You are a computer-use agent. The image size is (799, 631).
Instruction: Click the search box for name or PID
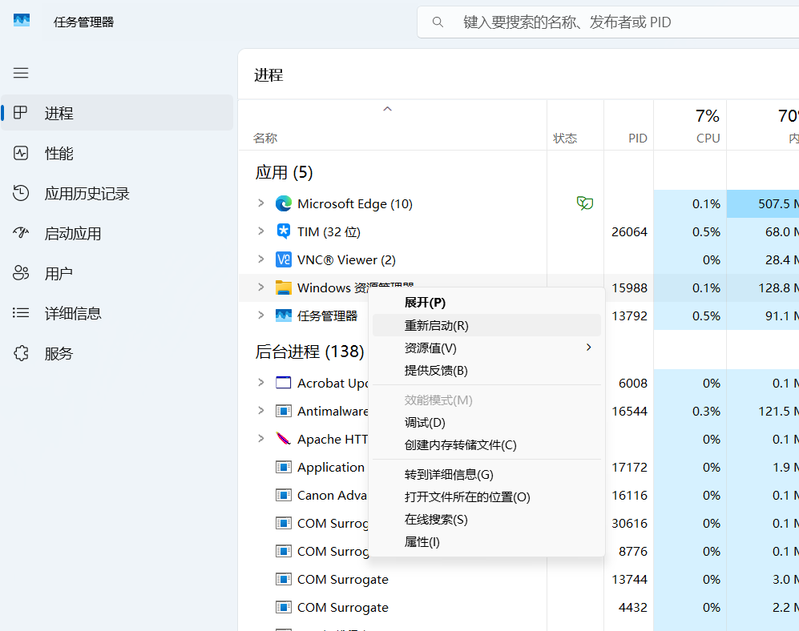607,22
